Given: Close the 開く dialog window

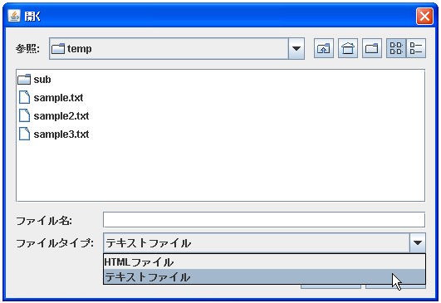Looking at the screenshot, I should (x=424, y=17).
